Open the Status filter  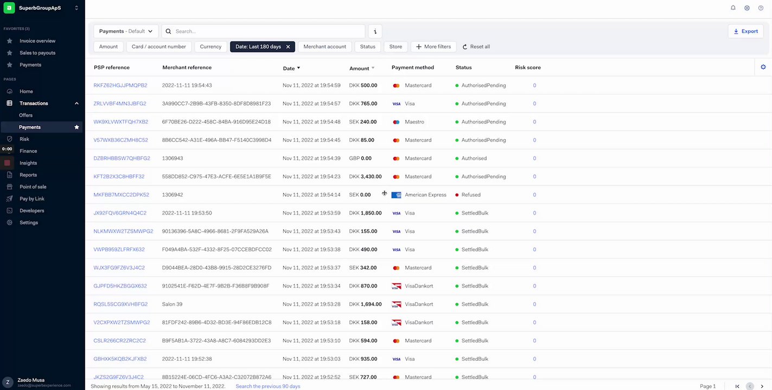coord(368,47)
